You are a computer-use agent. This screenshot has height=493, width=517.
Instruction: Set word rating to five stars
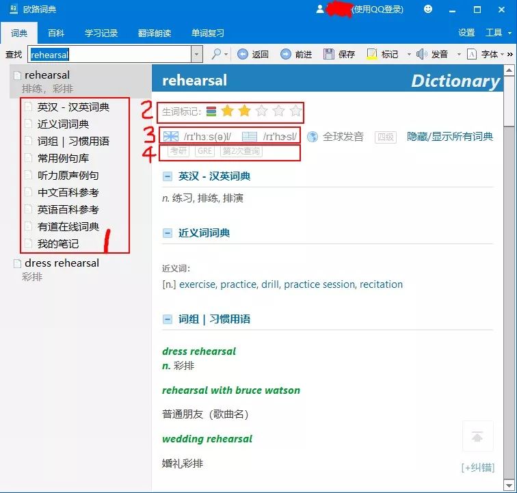coord(295,111)
